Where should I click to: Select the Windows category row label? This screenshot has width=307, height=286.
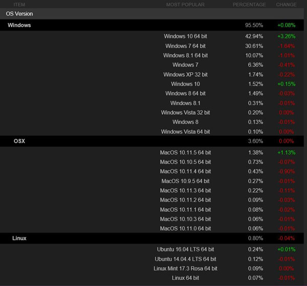tap(19, 25)
